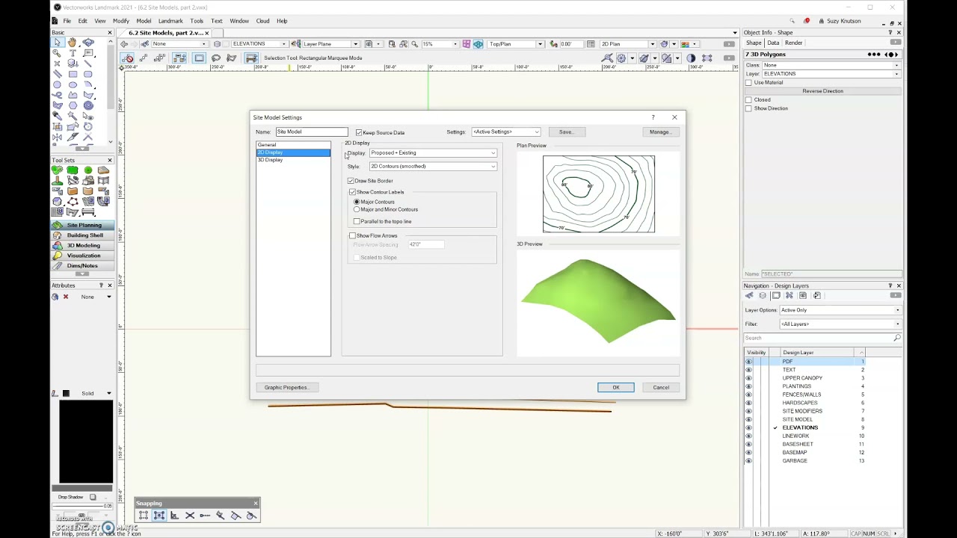
Task: Check the Closed checkbox in Object Info
Action: coord(748,99)
